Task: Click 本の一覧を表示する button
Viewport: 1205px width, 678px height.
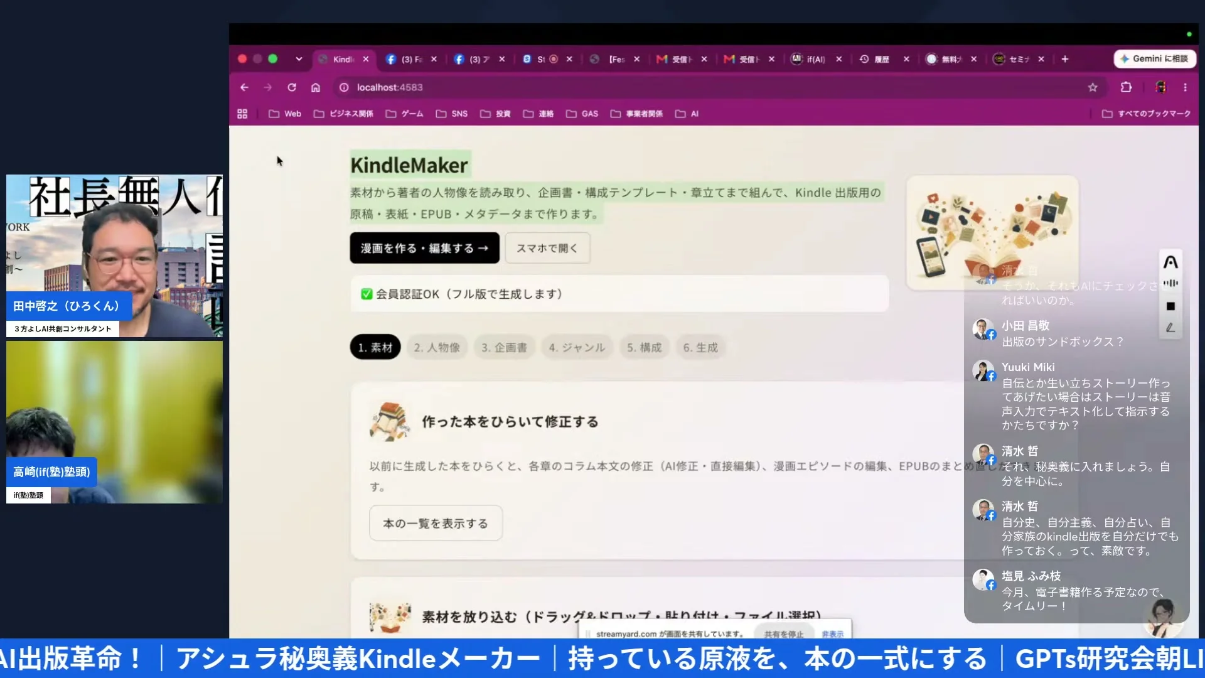Action: [436, 523]
